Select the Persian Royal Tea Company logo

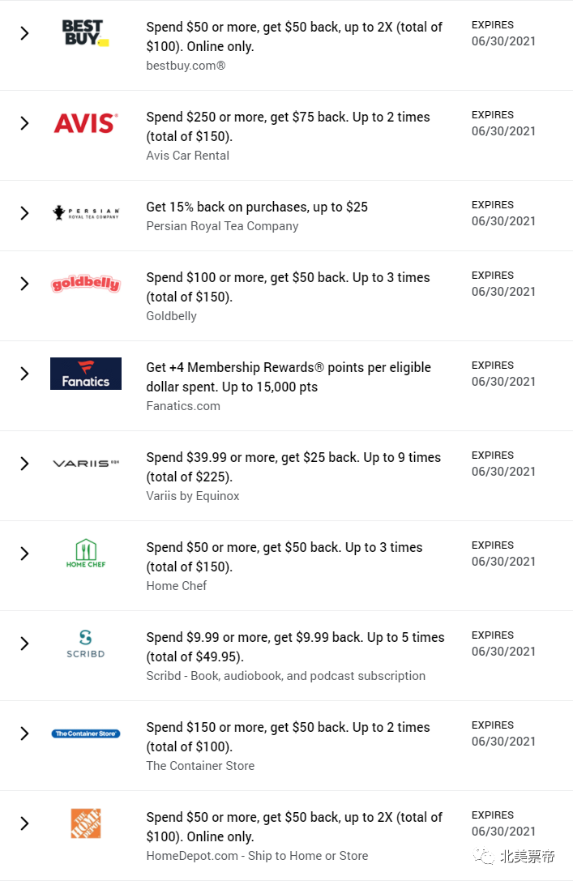(x=85, y=213)
